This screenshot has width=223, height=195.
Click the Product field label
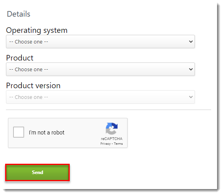coord(20,58)
